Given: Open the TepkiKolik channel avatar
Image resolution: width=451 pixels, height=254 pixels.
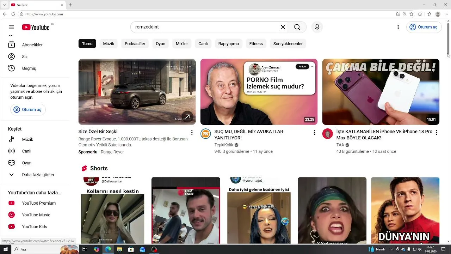Looking at the screenshot, I should click(x=206, y=134).
